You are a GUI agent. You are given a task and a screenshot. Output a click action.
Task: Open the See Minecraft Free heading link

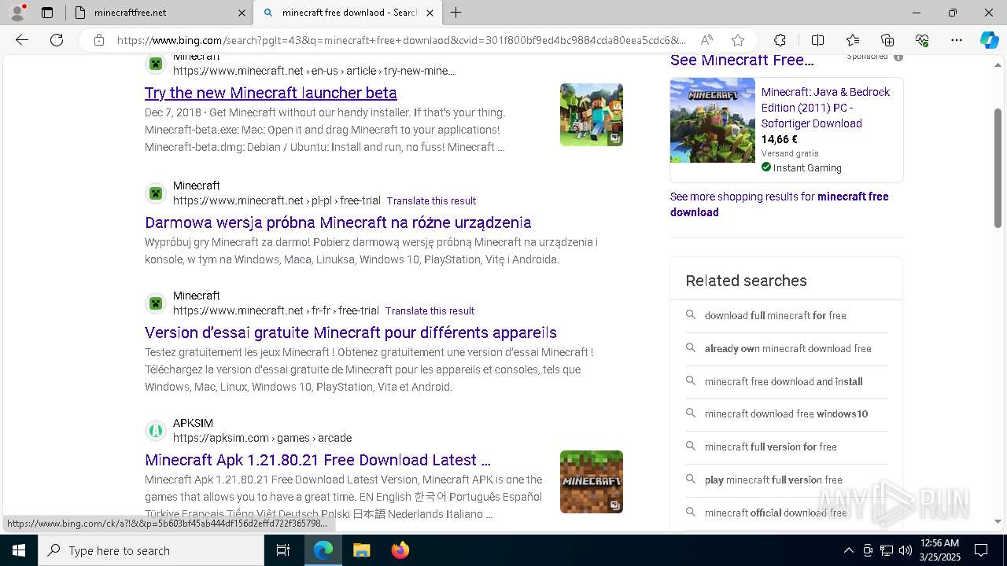(x=742, y=61)
